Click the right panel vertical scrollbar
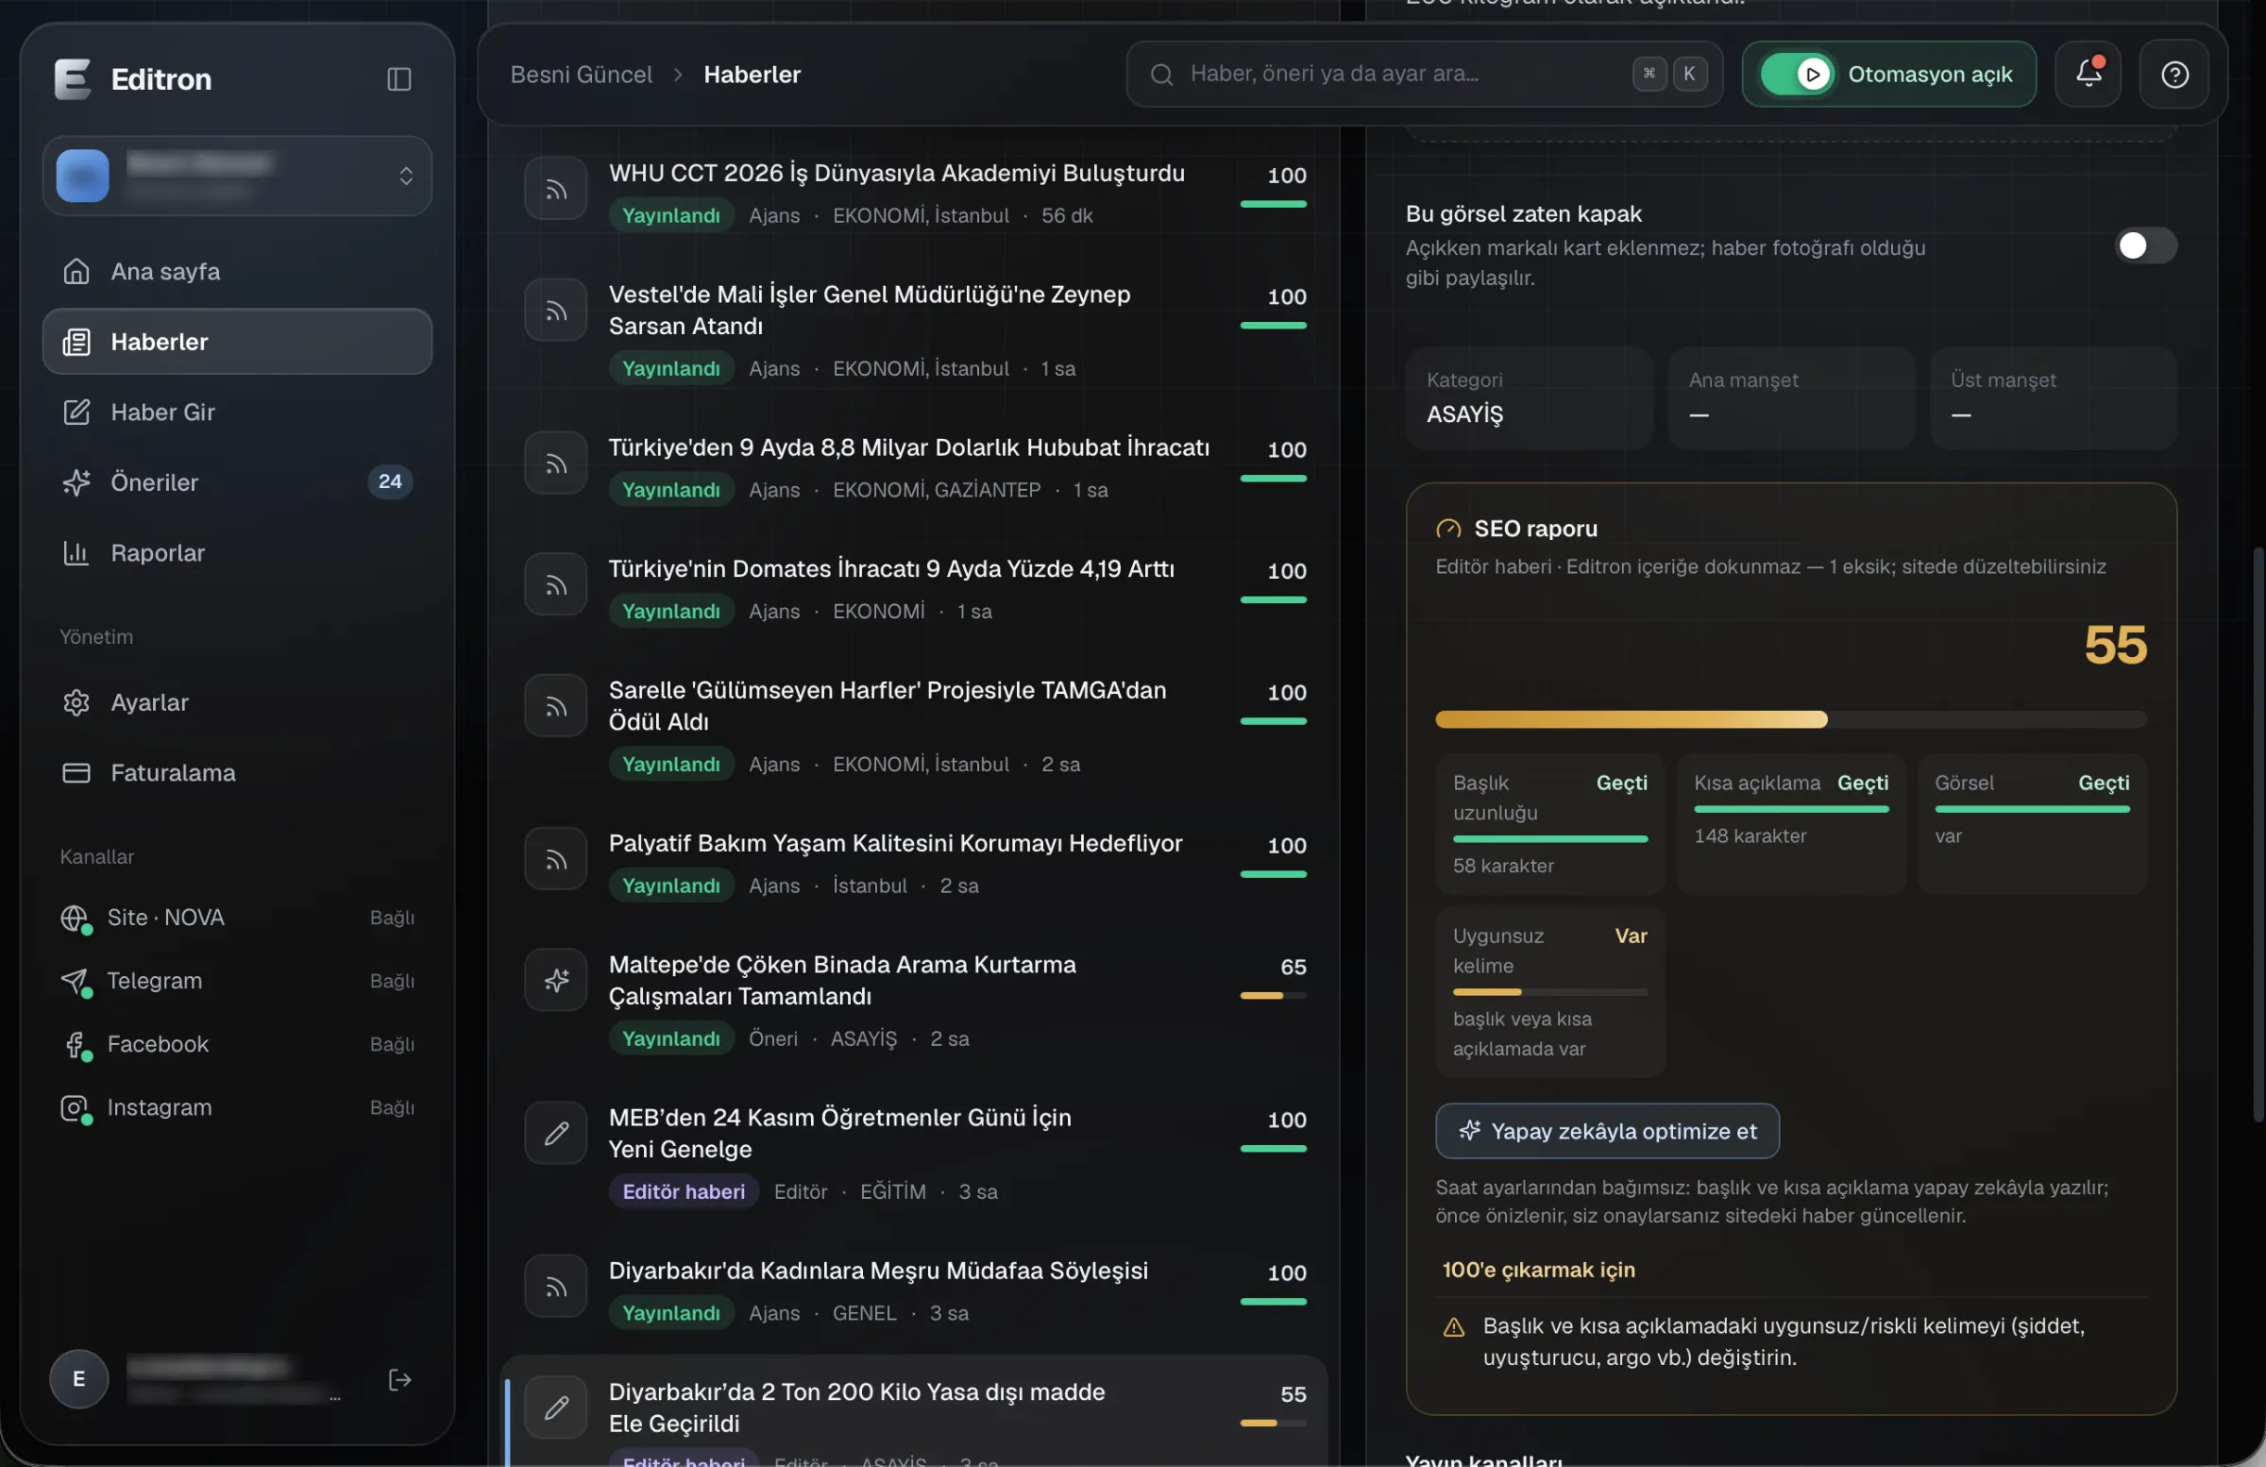2266x1467 pixels. tap(2258, 835)
